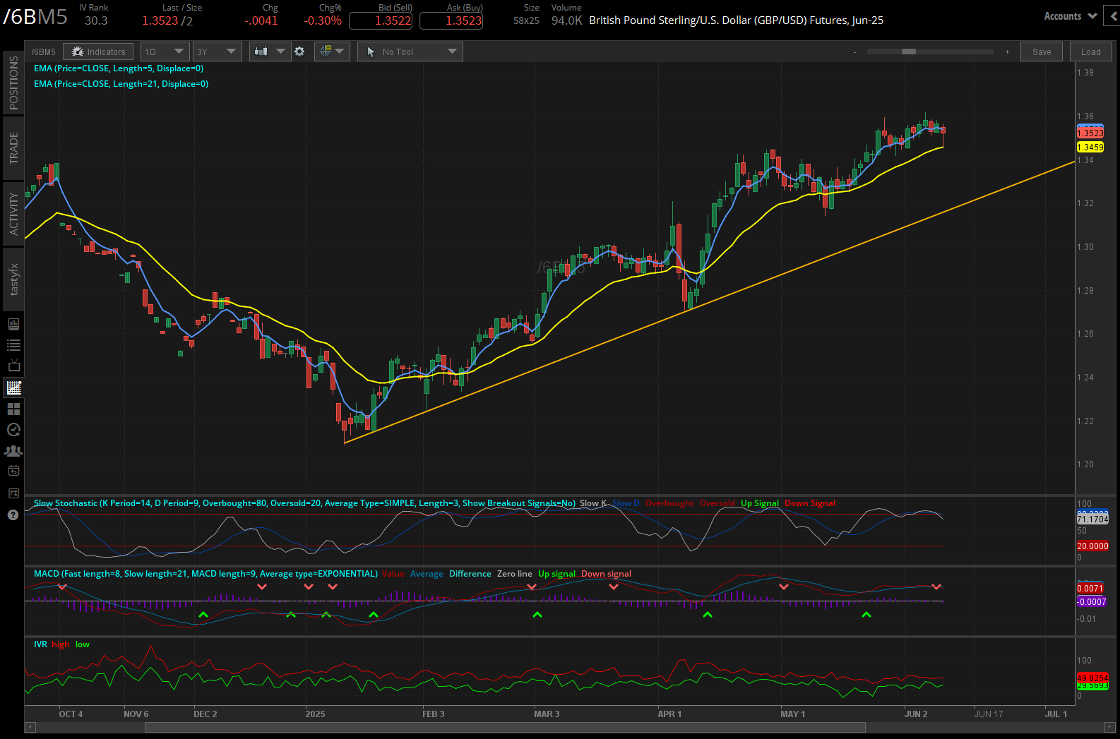This screenshot has height=739, width=1120.
Task: Expand the 1D aggregation interval dropdown
Action: click(164, 52)
